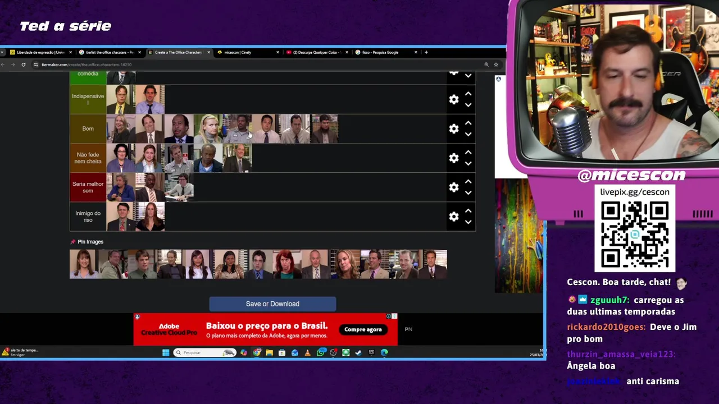
Task: Click Compre agora in Adobe ad
Action: click(363, 329)
